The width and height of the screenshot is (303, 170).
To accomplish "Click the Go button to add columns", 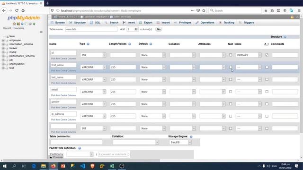I will pos(159,29).
